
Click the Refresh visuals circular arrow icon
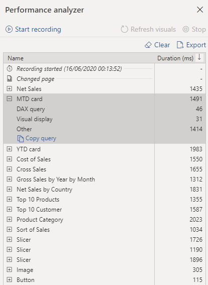click(x=125, y=29)
